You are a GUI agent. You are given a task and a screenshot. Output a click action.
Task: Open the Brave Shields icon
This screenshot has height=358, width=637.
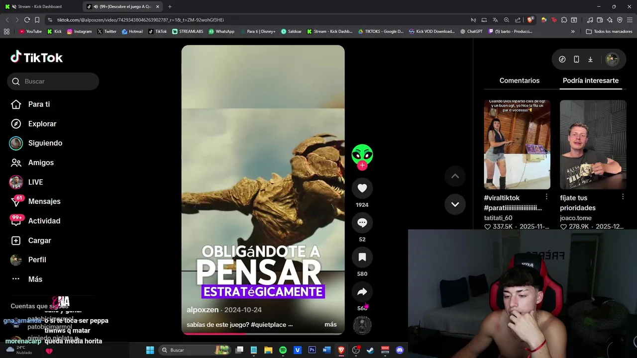point(531,20)
